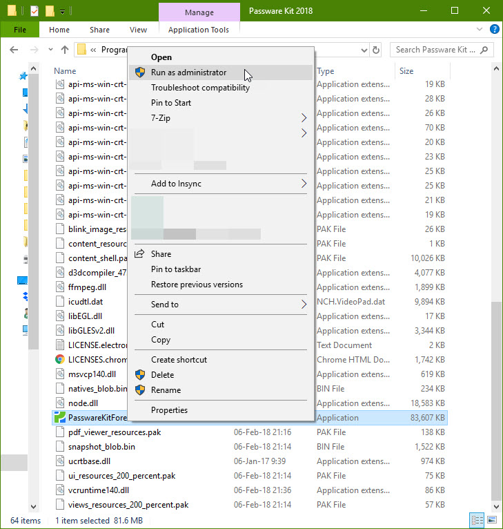
Task: Select Troubleshoot compatibility menu entry
Action: [221, 88]
